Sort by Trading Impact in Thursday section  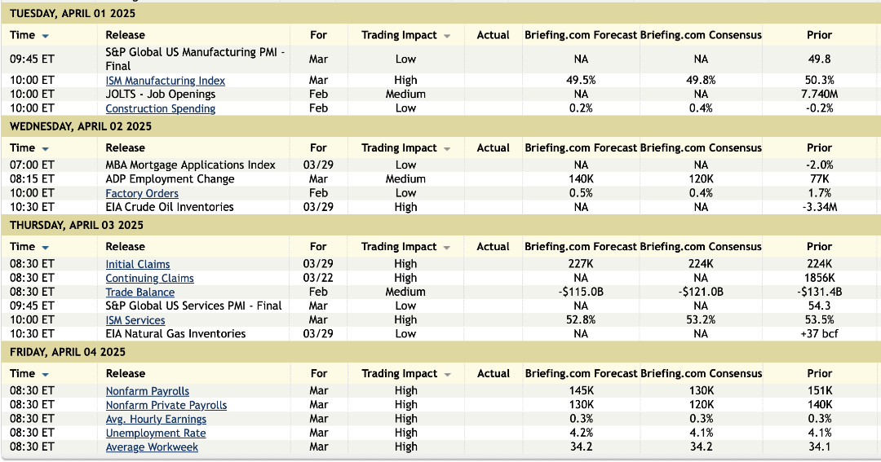click(x=447, y=248)
